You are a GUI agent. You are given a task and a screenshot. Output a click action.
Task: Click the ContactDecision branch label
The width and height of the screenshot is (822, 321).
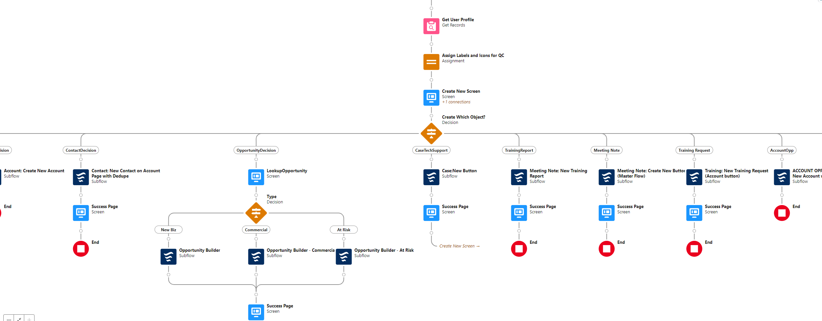click(x=81, y=150)
